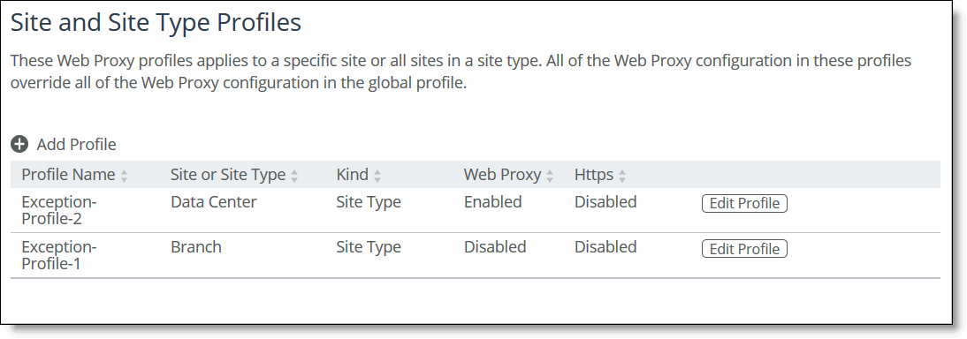Select the Profile Name column header
The width and height of the screenshot is (967, 339).
click(68, 175)
